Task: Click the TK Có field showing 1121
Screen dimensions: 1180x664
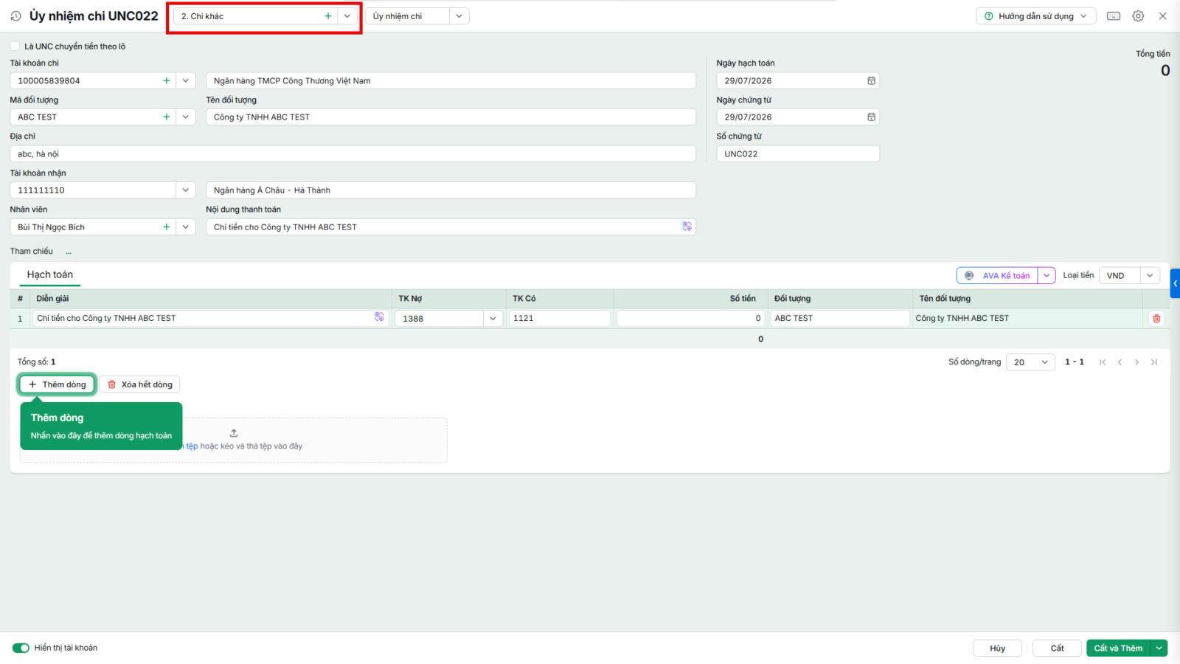Action: point(560,318)
